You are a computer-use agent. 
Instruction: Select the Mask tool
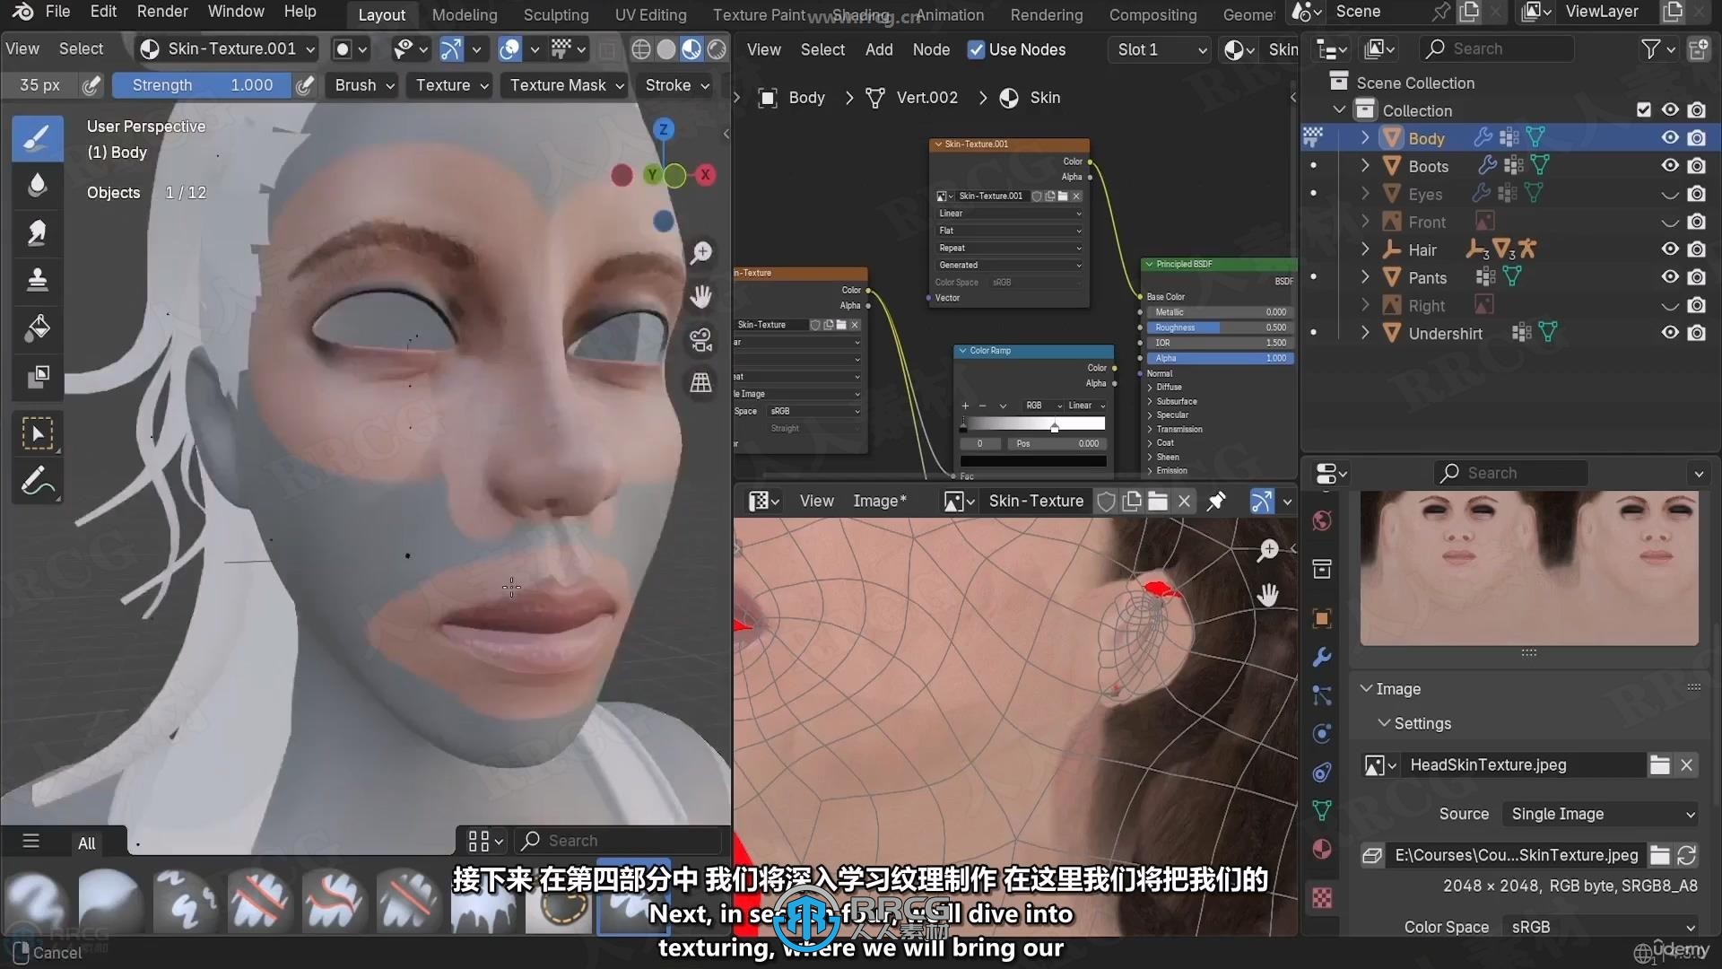coord(37,375)
